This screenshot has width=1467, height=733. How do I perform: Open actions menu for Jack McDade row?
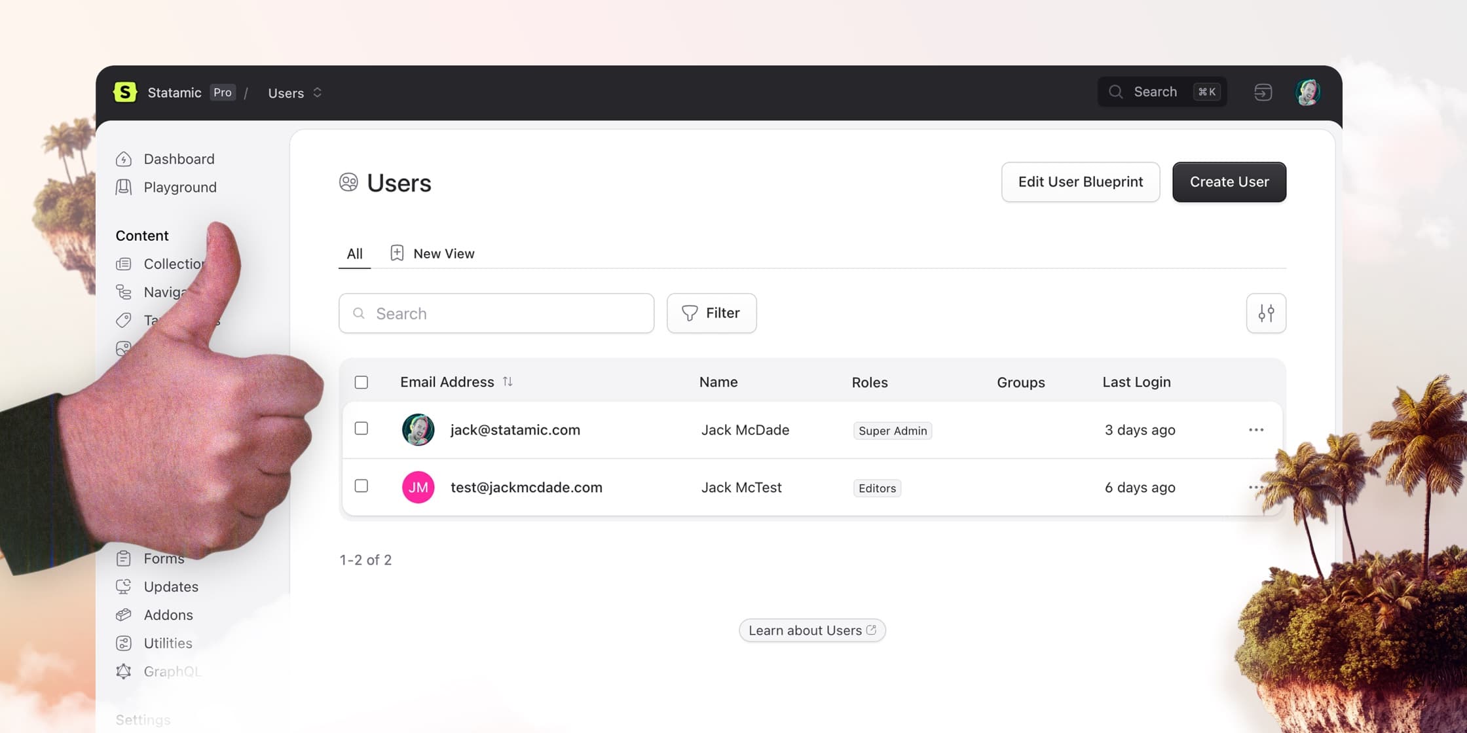(x=1255, y=430)
